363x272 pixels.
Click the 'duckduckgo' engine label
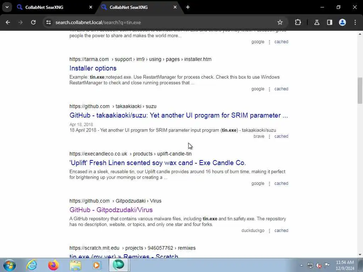253,231
